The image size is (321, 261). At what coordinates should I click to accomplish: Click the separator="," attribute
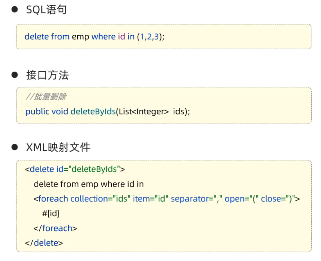point(197,199)
